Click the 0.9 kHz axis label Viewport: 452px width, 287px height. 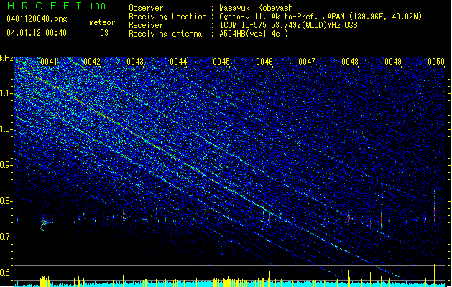coord(6,165)
